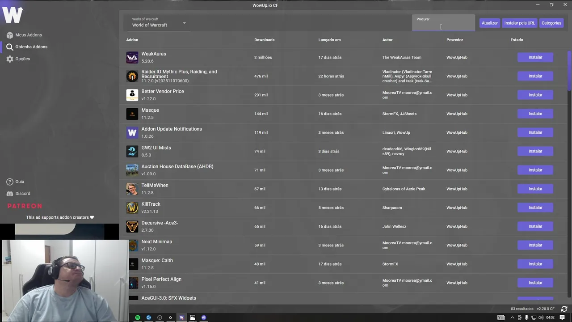The image size is (572, 322).
Task: Click the WeakAuras addon icon
Action: 132,57
